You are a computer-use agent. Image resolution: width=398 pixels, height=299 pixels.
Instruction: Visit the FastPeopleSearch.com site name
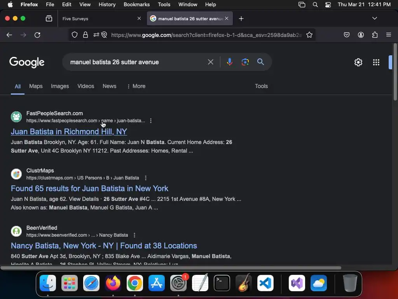click(x=54, y=113)
